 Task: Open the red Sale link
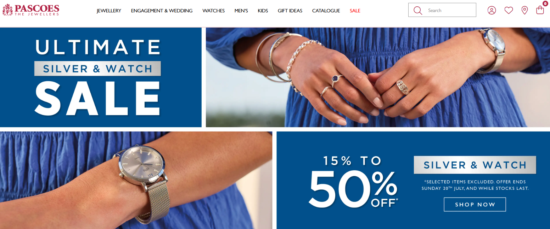[355, 11]
